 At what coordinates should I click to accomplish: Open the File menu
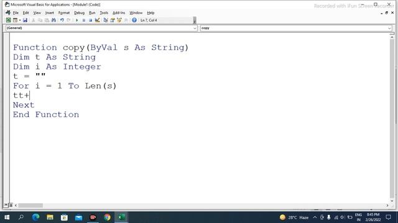click(x=16, y=12)
